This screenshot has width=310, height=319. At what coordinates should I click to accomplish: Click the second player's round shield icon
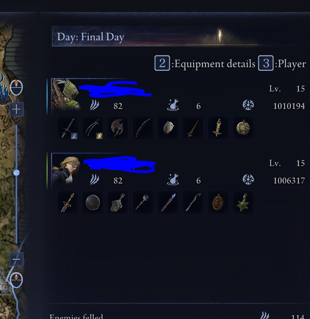point(93,203)
